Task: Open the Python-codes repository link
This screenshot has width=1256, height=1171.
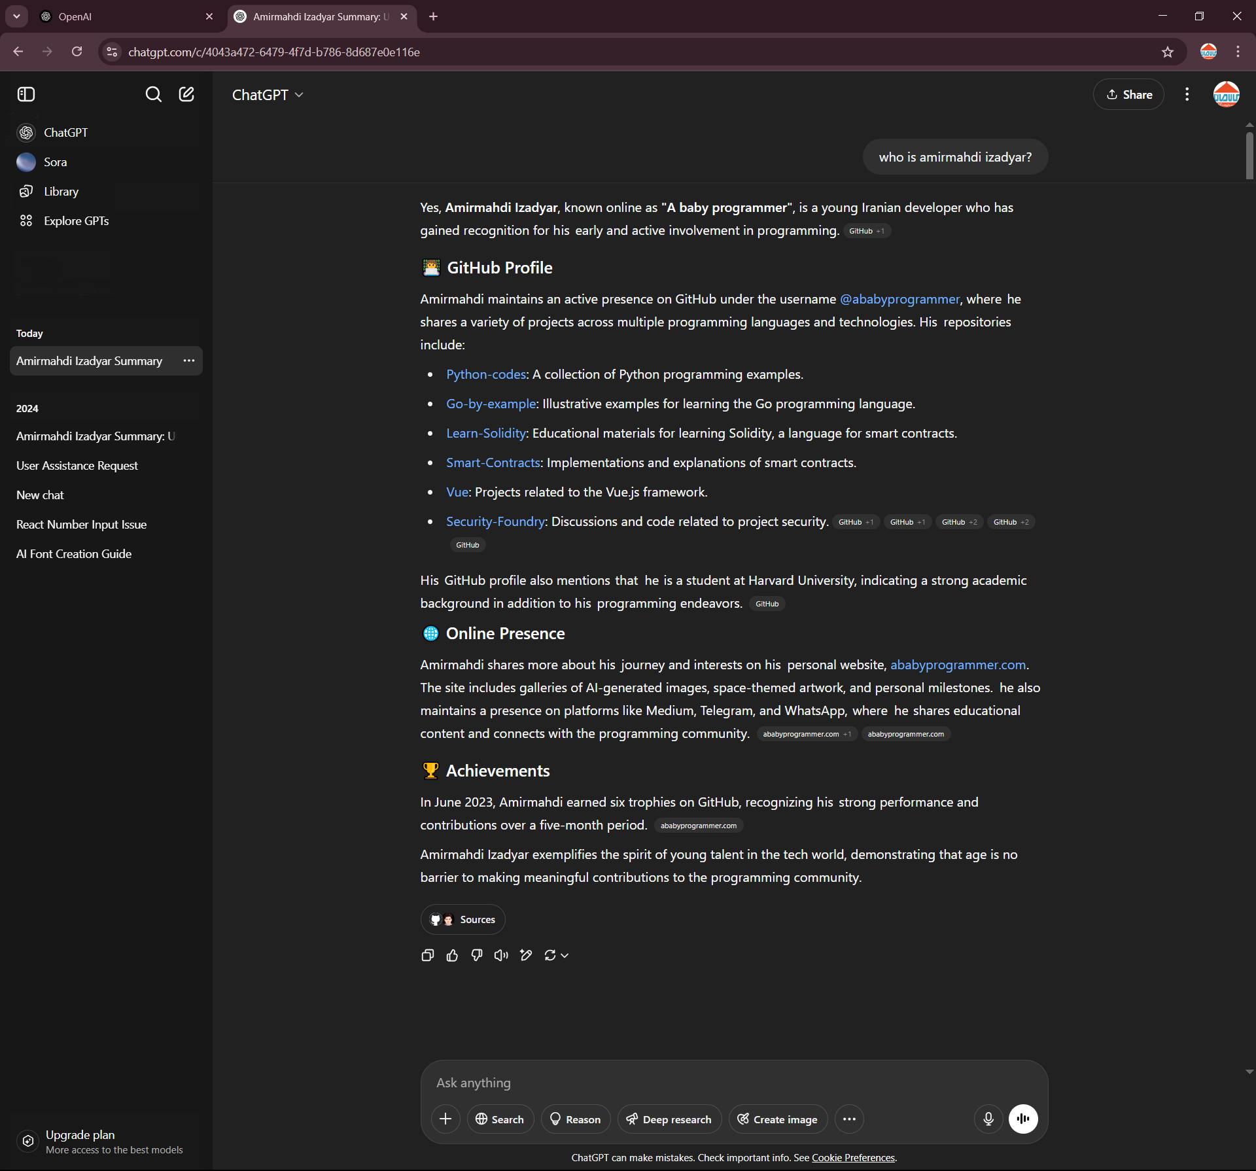Action: pos(486,374)
